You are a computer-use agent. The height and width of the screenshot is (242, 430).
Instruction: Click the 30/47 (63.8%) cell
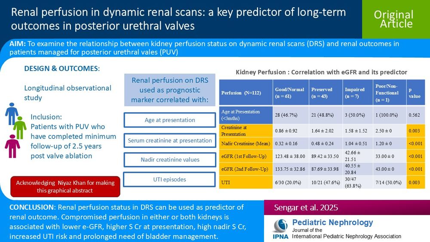tap(358, 182)
